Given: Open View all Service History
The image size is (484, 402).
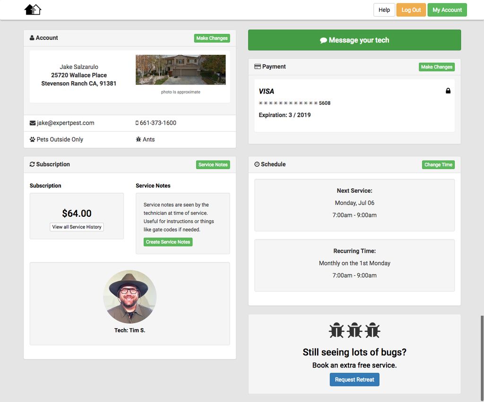Looking at the screenshot, I should [x=77, y=227].
